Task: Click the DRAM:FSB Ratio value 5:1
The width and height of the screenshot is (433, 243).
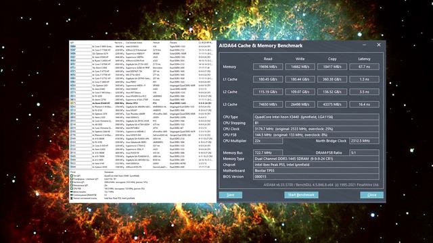Action: 364,153
